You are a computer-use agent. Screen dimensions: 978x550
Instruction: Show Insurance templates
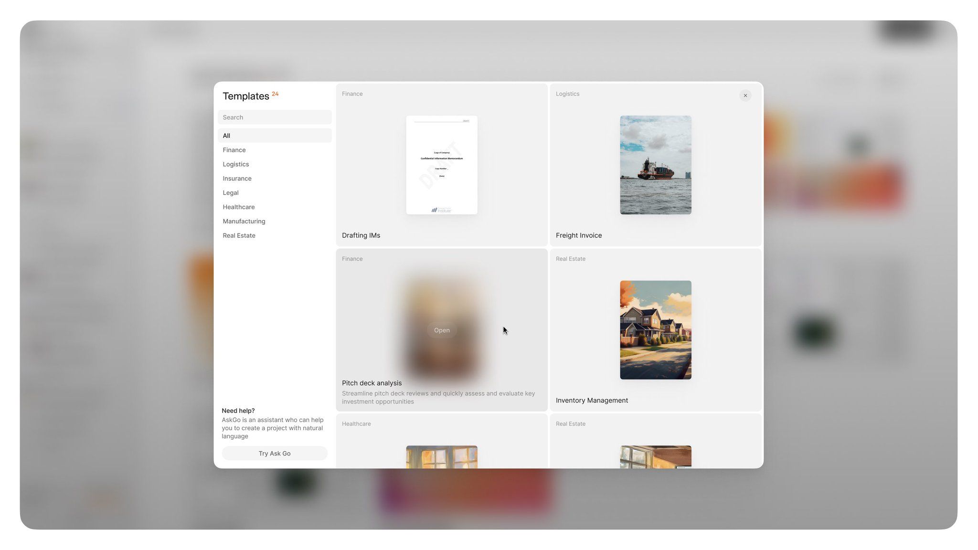pyautogui.click(x=237, y=179)
